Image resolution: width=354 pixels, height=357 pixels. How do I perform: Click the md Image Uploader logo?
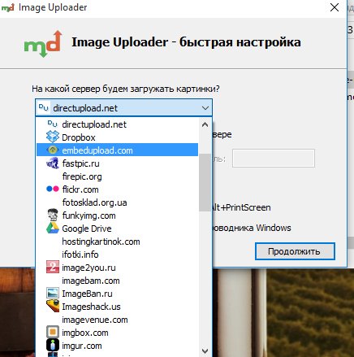[x=43, y=44]
